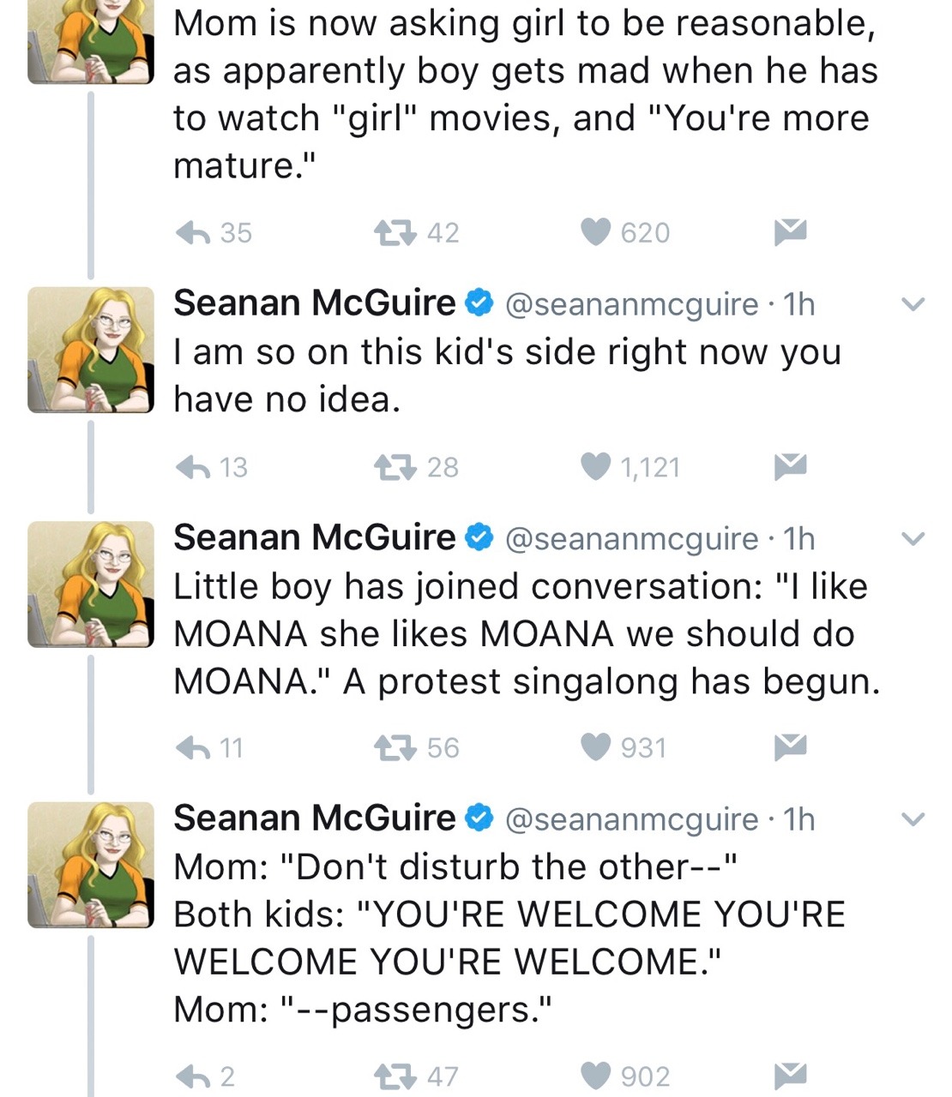Tap avatar beside the 'YOU'RE WELCOME' tweet
Viewport: 952px width, 1097px height.
pyautogui.click(x=91, y=865)
